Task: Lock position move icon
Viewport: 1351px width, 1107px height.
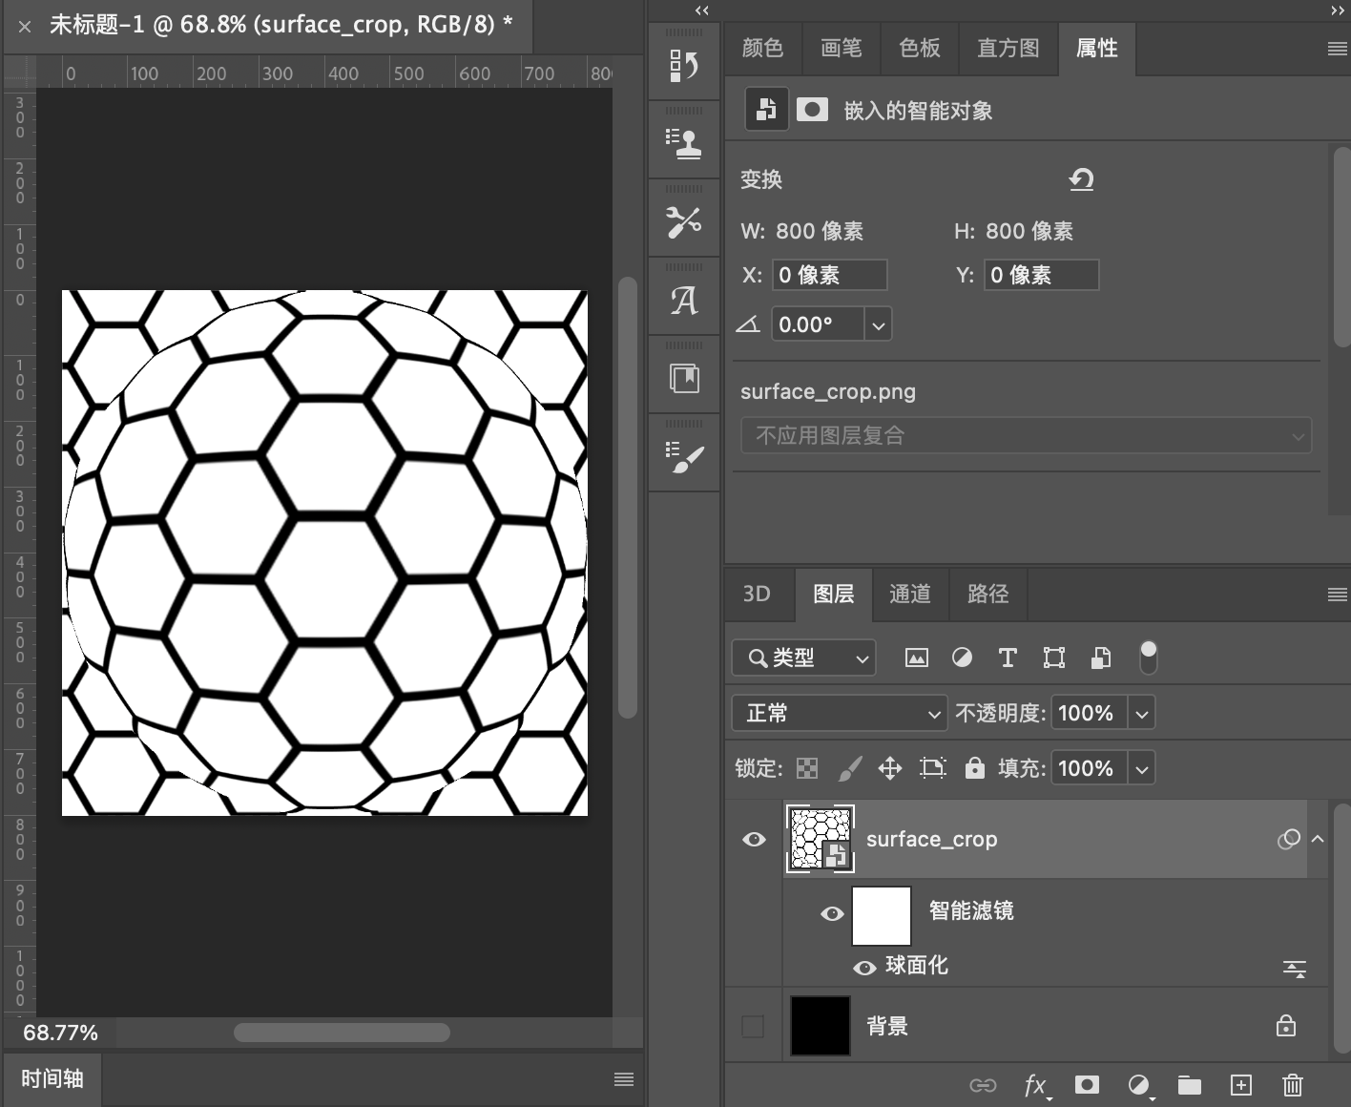Action: tap(889, 768)
